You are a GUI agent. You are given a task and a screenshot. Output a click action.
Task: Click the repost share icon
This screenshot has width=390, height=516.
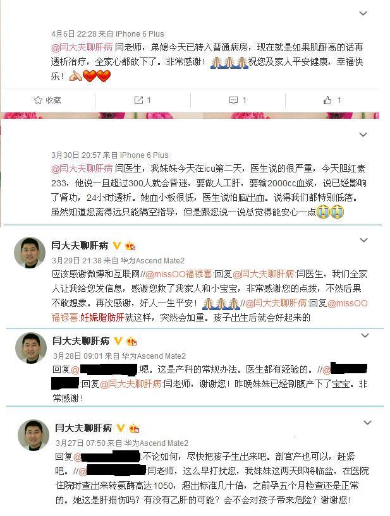point(138,100)
